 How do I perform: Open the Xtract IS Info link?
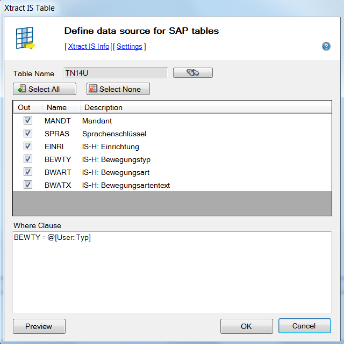pos(89,46)
